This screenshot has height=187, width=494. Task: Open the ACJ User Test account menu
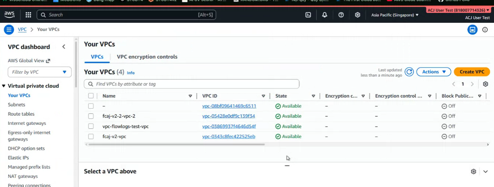coord(459,10)
